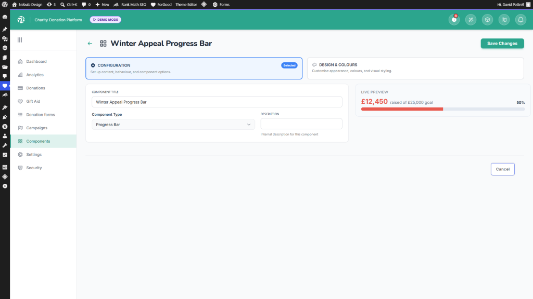Screen dimensions: 533x299
Task: Open WP admin Appearance brush icon
Action: click(5, 107)
